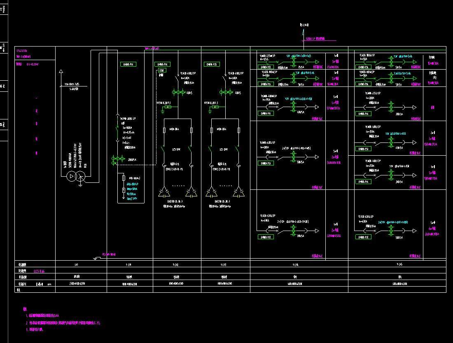Click the 1-LV2 cabinet number cell in table
Viewport: 453px width, 343px height.
(177, 264)
